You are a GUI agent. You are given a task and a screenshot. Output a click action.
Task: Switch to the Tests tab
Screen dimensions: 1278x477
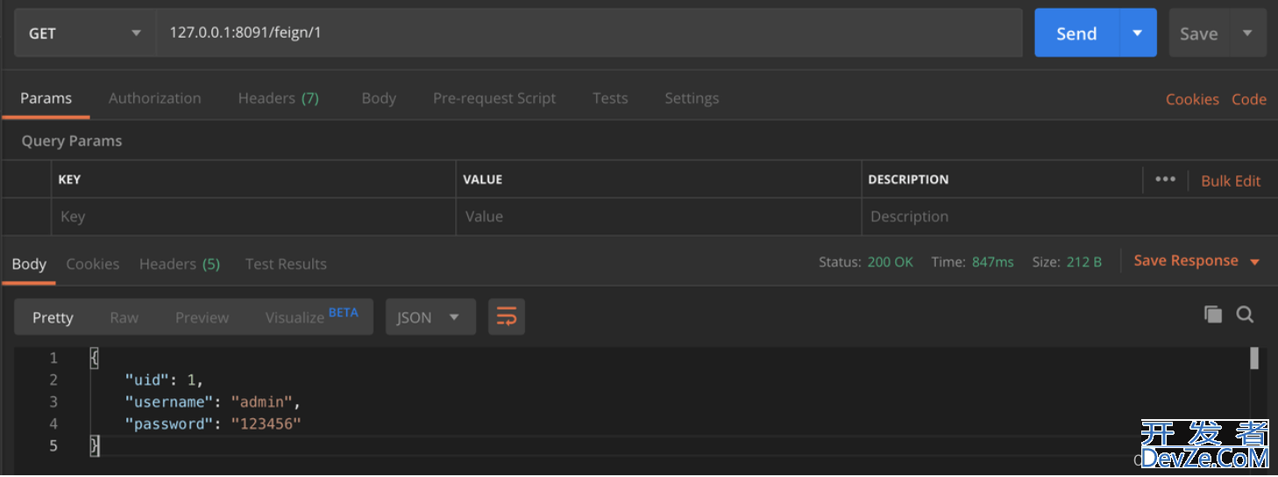[610, 98]
